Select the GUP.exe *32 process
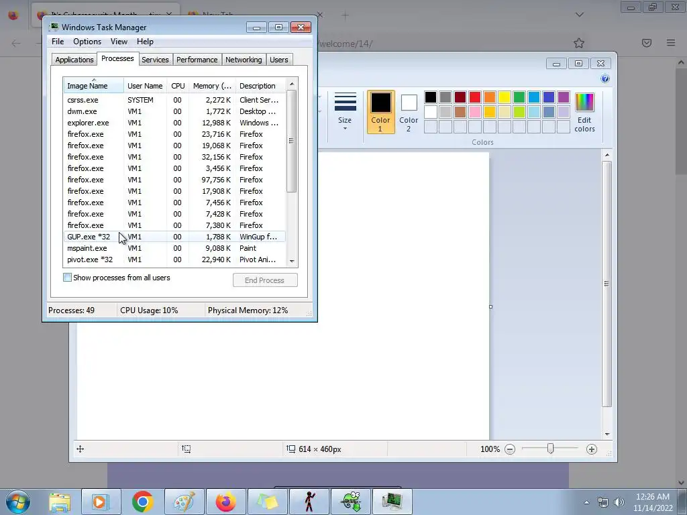Viewport: 687px width, 515px height. coord(174,237)
